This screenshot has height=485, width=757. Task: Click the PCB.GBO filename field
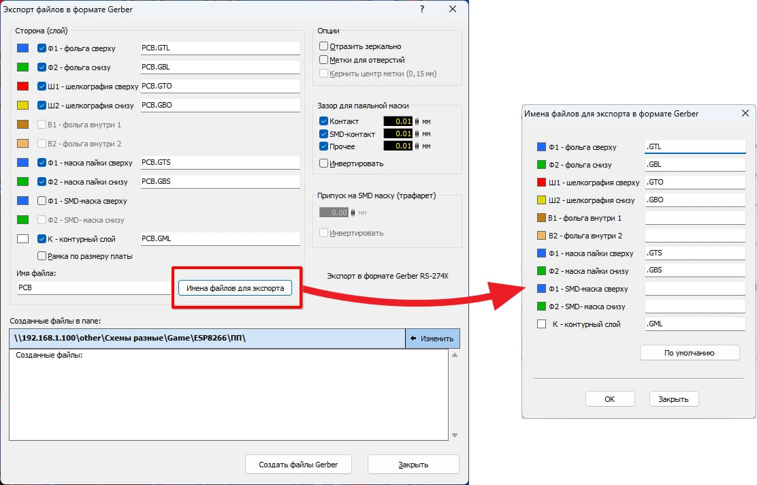(x=220, y=105)
